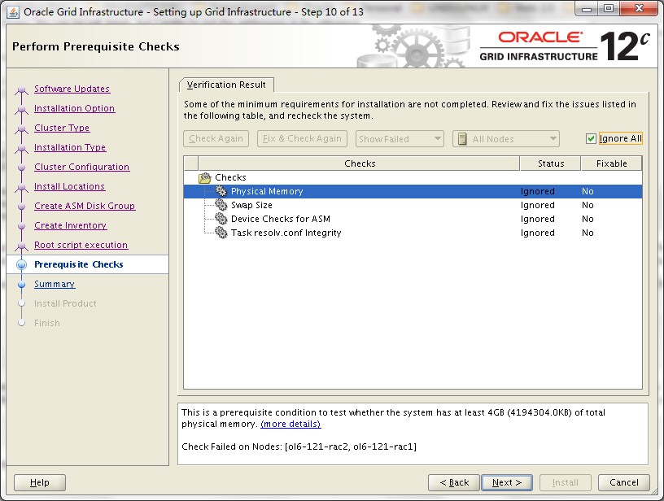Click the disabled Install Product step
Viewport: 664px width, 501px height.
pos(65,303)
